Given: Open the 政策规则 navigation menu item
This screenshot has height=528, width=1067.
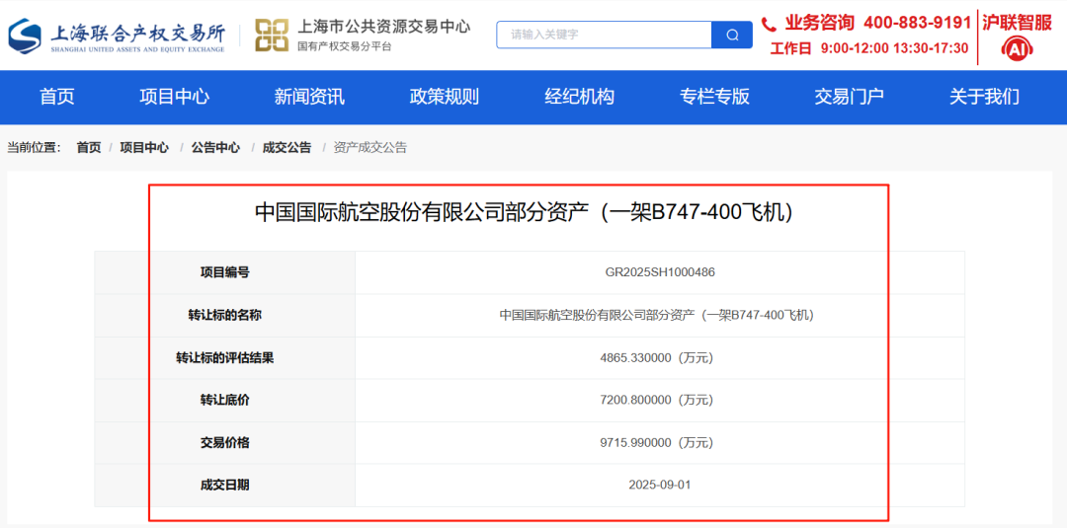Looking at the screenshot, I should tap(445, 97).
